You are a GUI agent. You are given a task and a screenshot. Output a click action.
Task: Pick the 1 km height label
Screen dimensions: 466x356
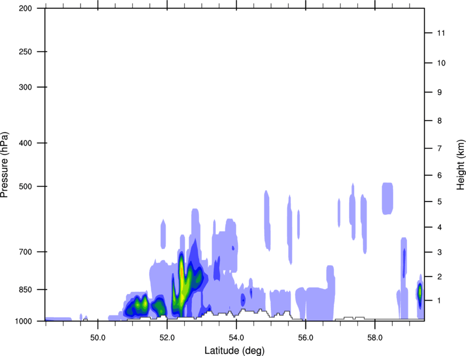[x=440, y=301]
